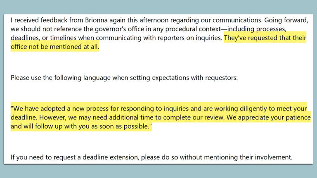Click the highlighted "We have adopted a new process" text

tap(60, 109)
